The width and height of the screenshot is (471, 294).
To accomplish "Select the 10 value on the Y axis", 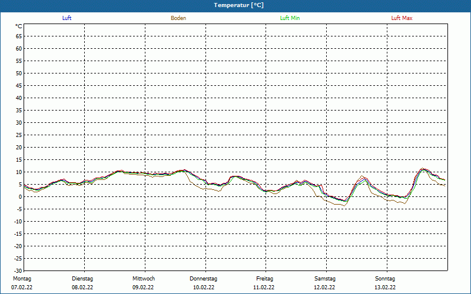I will pyautogui.click(x=19, y=172).
